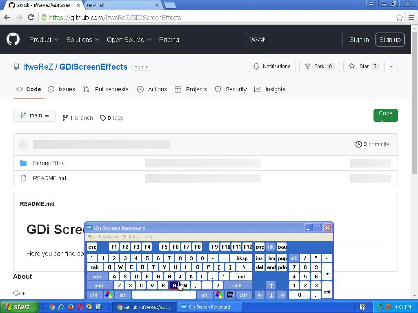Screen dimensions: 418x313
Task: Click the browser forward arrow
Action: coord(19,18)
